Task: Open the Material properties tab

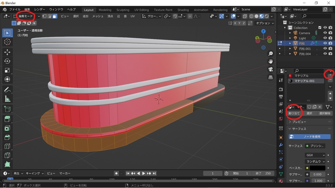Action: (281, 181)
